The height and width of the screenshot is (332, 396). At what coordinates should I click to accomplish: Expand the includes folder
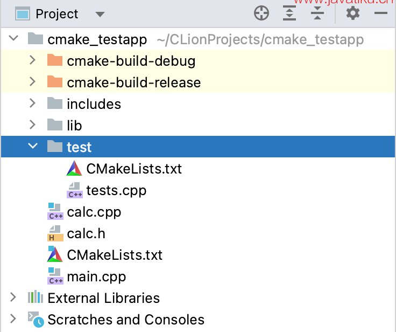32,103
